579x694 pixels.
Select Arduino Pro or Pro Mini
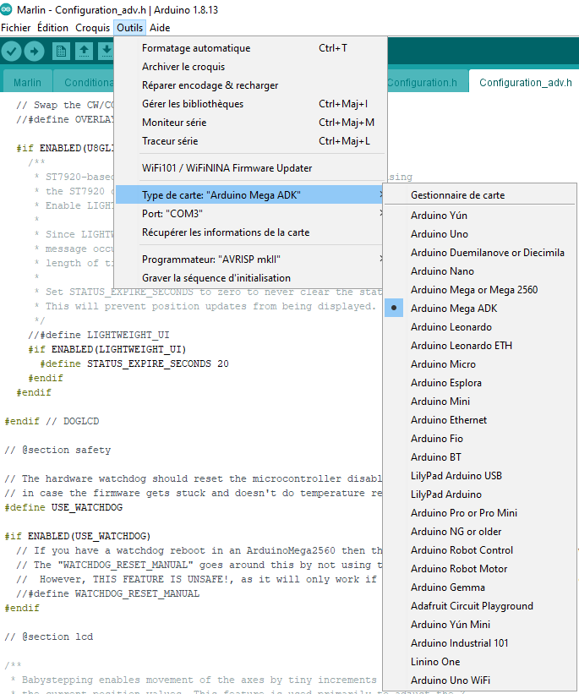pyautogui.click(x=480, y=513)
